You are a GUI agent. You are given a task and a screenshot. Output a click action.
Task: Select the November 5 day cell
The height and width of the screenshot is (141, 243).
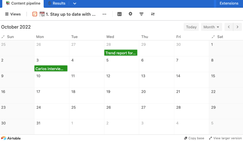tap(226, 127)
